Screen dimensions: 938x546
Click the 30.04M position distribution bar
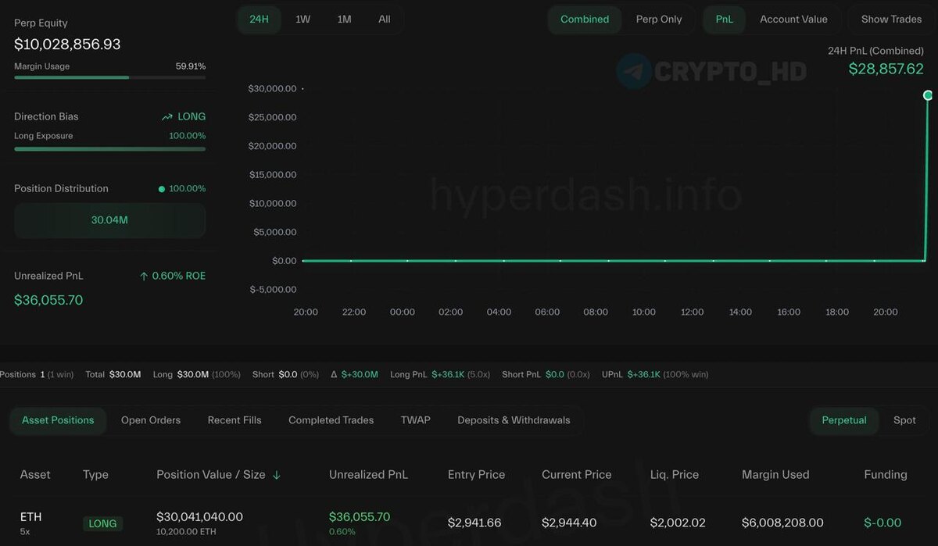click(x=109, y=220)
